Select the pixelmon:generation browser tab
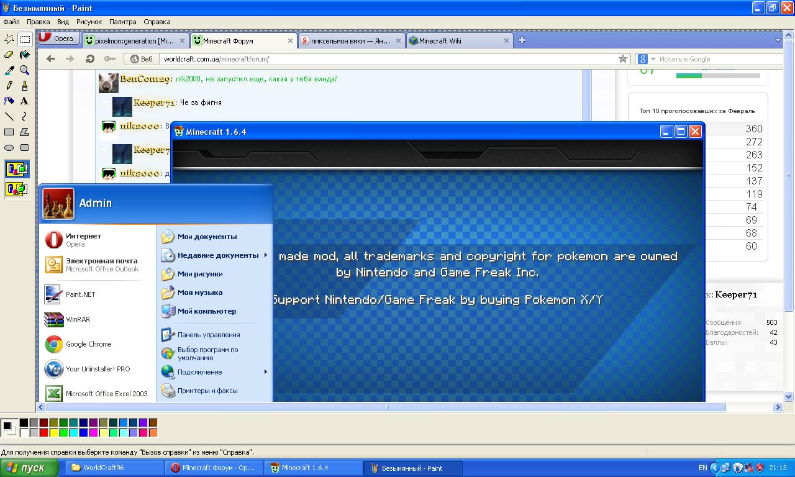 pos(135,40)
